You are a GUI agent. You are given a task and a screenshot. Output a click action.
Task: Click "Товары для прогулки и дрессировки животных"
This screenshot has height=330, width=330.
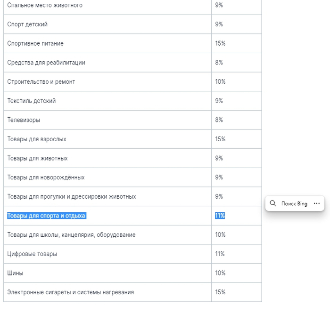tap(72, 196)
